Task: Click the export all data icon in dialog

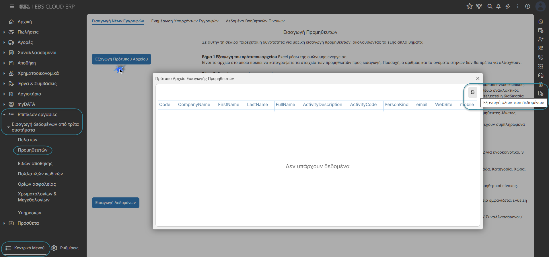Action: pos(473,92)
